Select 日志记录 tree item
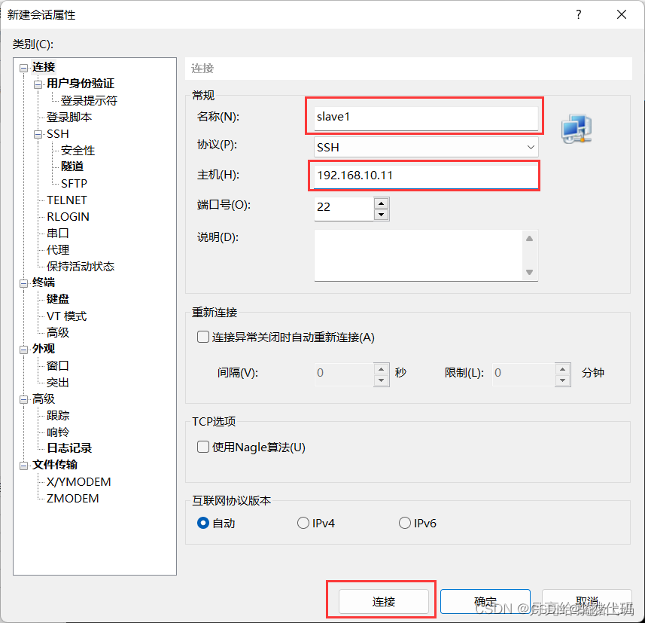The height and width of the screenshot is (623, 645). pyautogui.click(x=69, y=448)
